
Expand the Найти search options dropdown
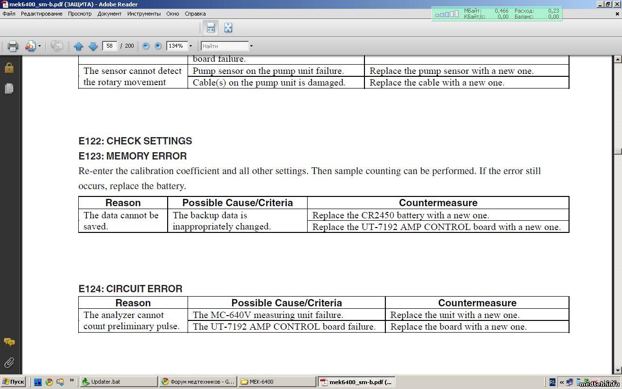point(251,46)
